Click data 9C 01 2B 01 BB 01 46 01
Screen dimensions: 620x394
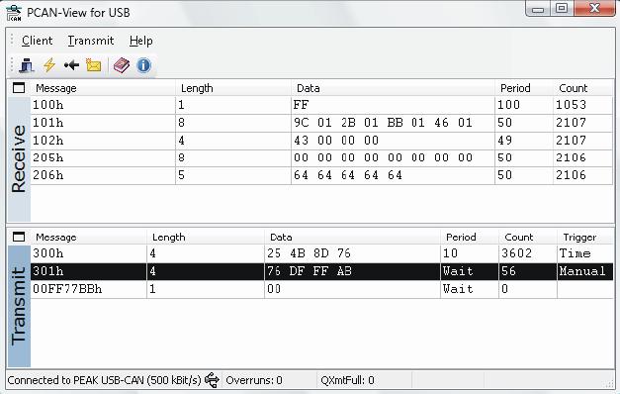[x=383, y=123]
